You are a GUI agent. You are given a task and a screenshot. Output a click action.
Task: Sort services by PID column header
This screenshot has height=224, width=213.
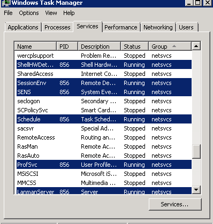click(67, 47)
